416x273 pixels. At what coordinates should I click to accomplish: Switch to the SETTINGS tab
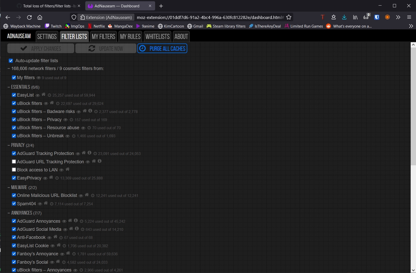(x=47, y=36)
